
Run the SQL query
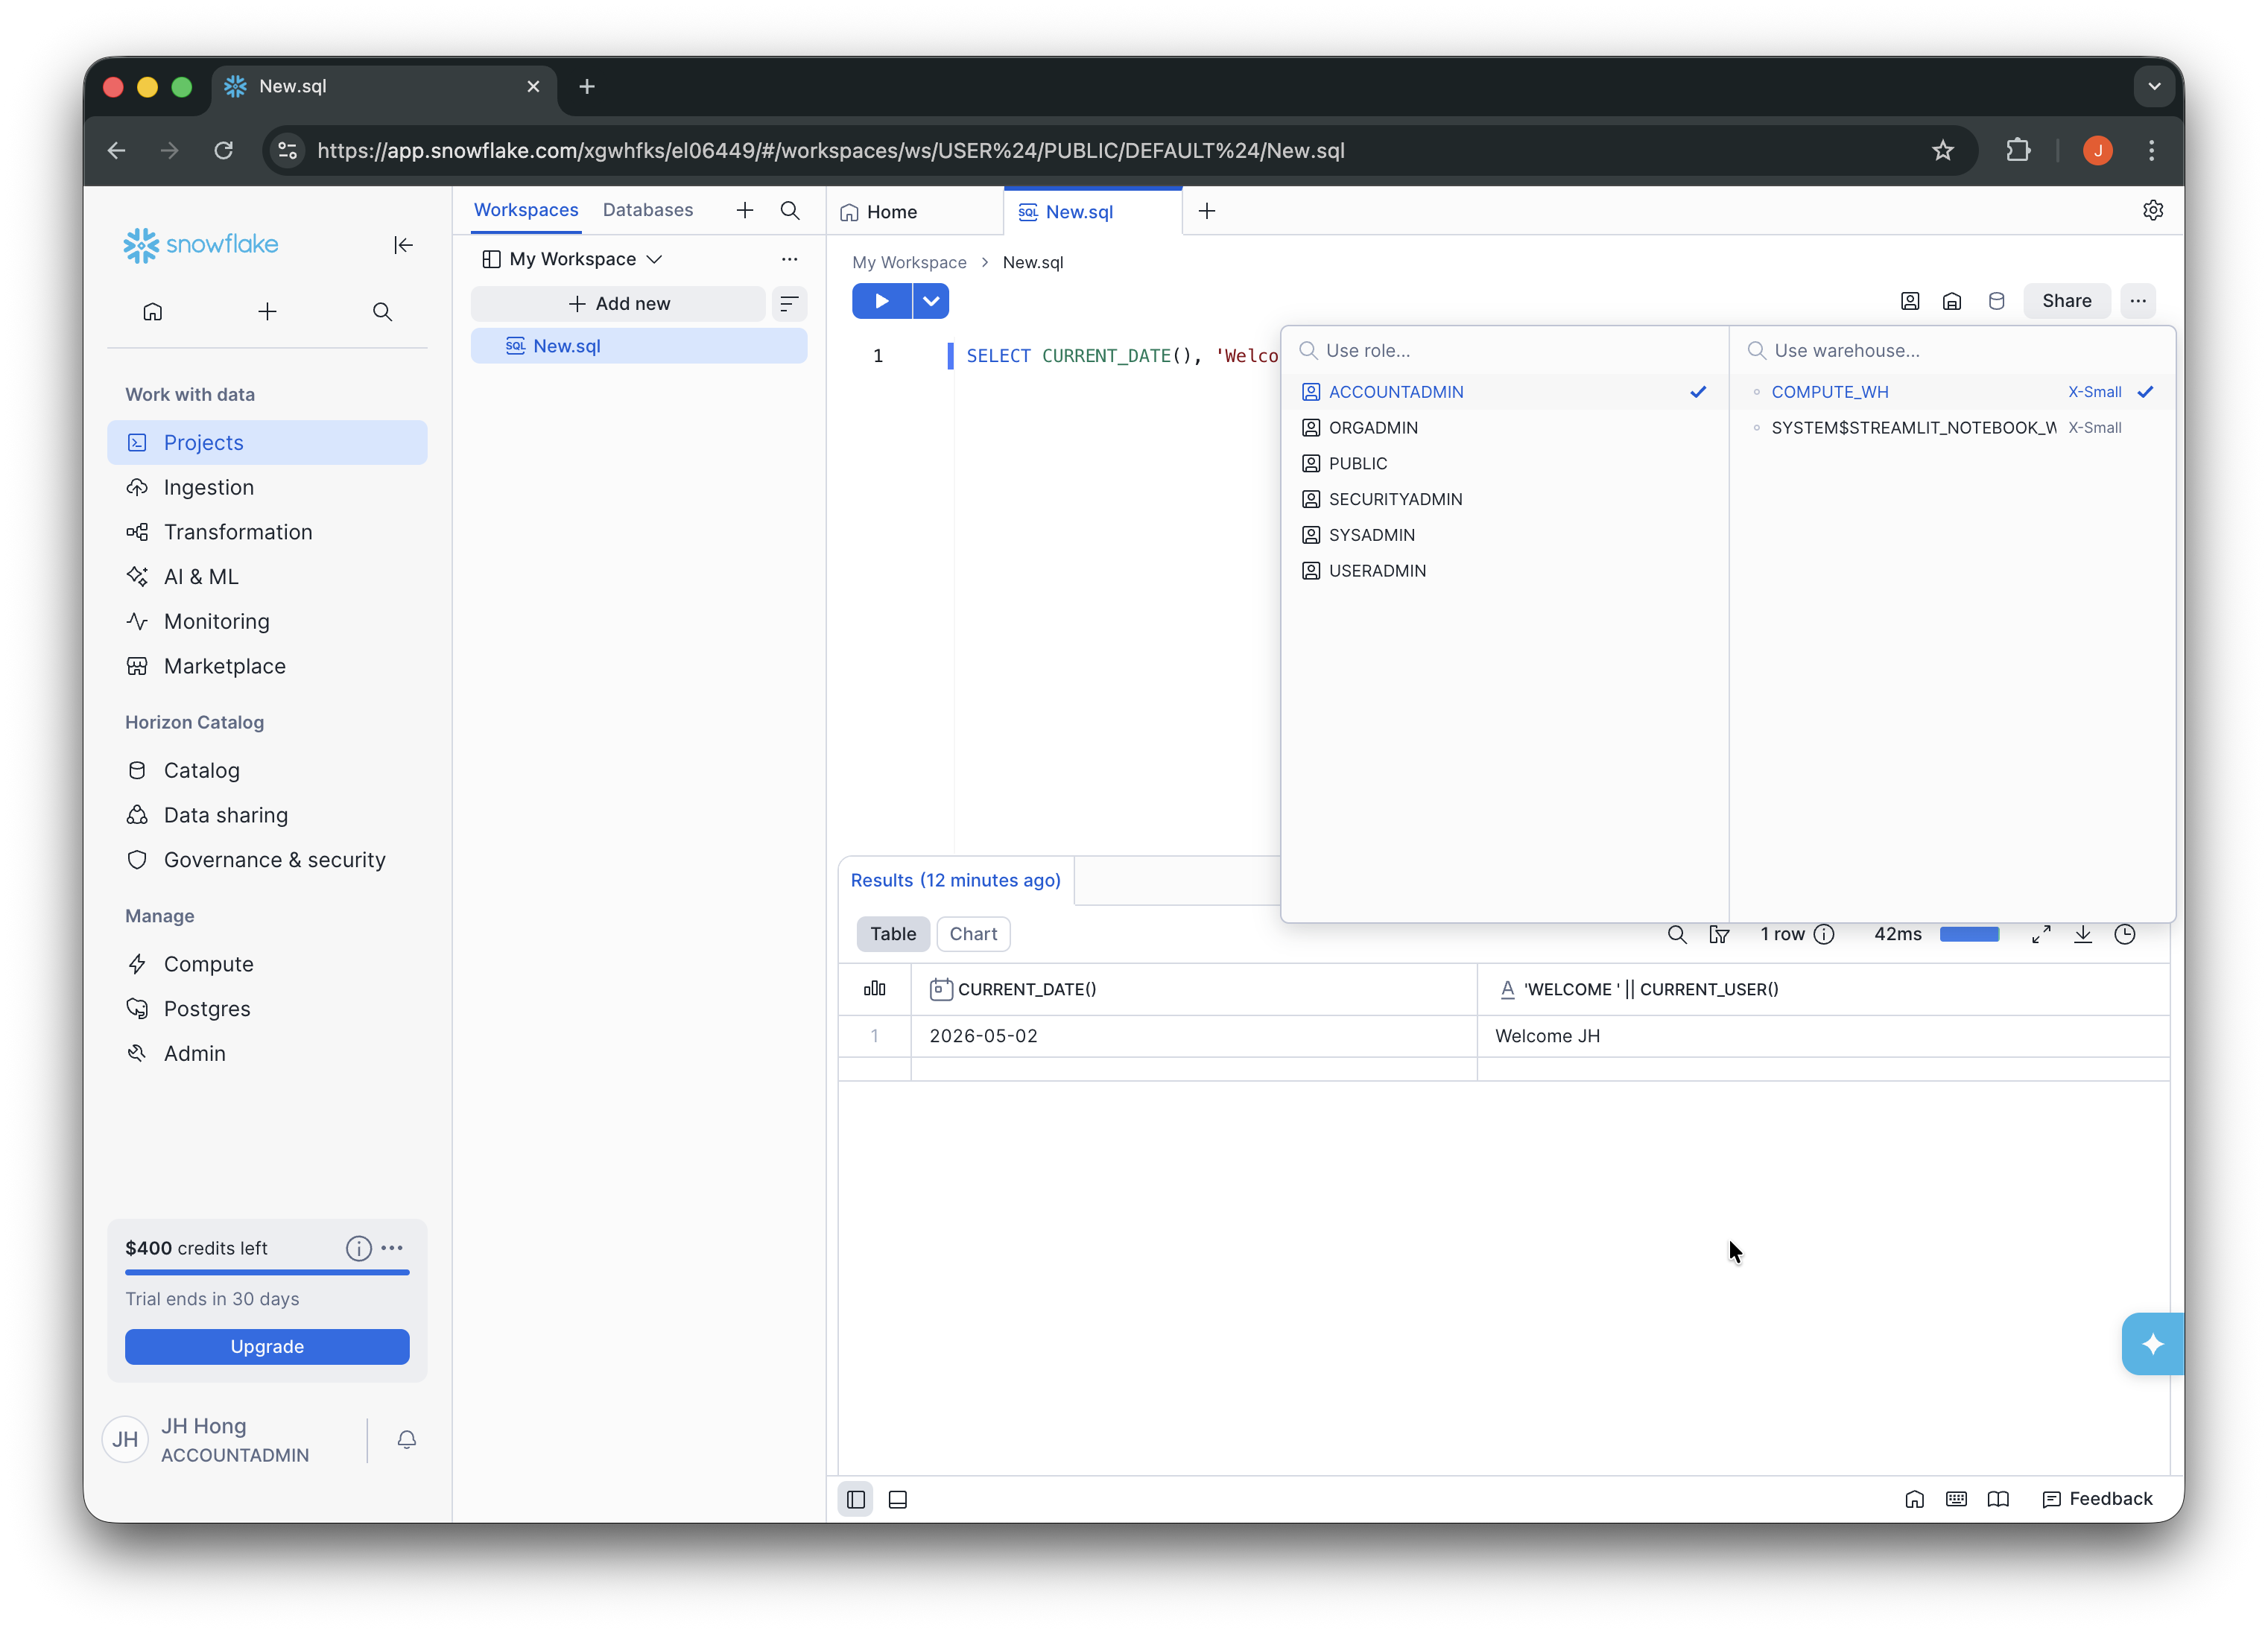(881, 301)
